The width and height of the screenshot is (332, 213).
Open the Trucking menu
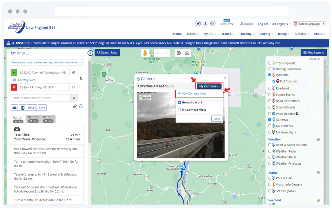coord(246,34)
